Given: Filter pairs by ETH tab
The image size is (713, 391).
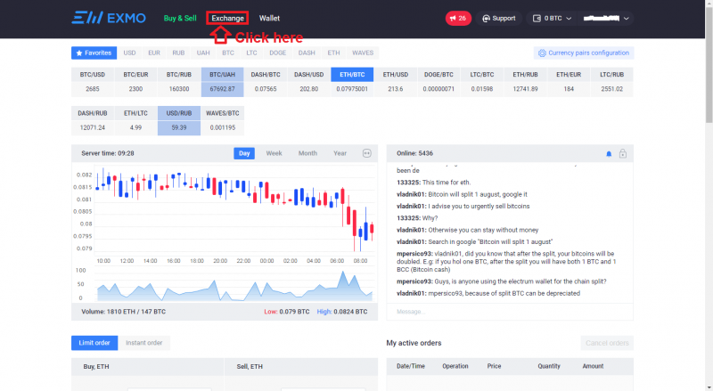Looking at the screenshot, I should point(333,53).
